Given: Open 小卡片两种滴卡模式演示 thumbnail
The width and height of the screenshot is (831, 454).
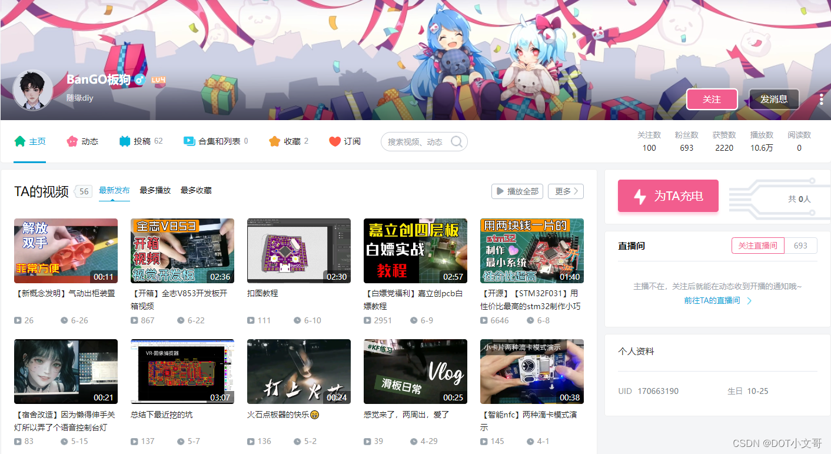Looking at the screenshot, I should pyautogui.click(x=532, y=372).
